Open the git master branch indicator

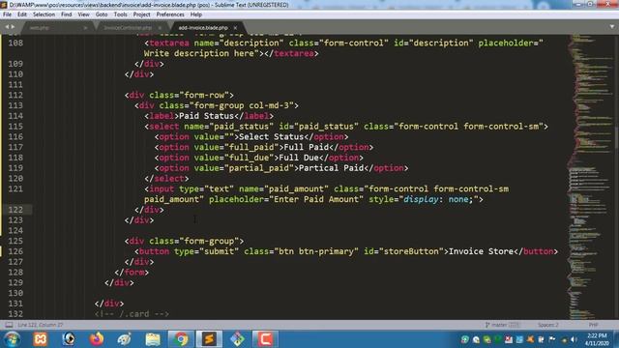pyautogui.click(x=502, y=325)
